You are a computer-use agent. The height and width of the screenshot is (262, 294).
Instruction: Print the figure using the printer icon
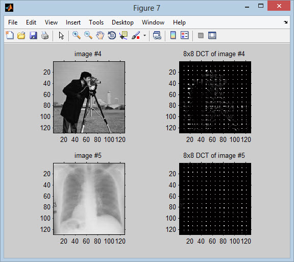click(x=45, y=35)
